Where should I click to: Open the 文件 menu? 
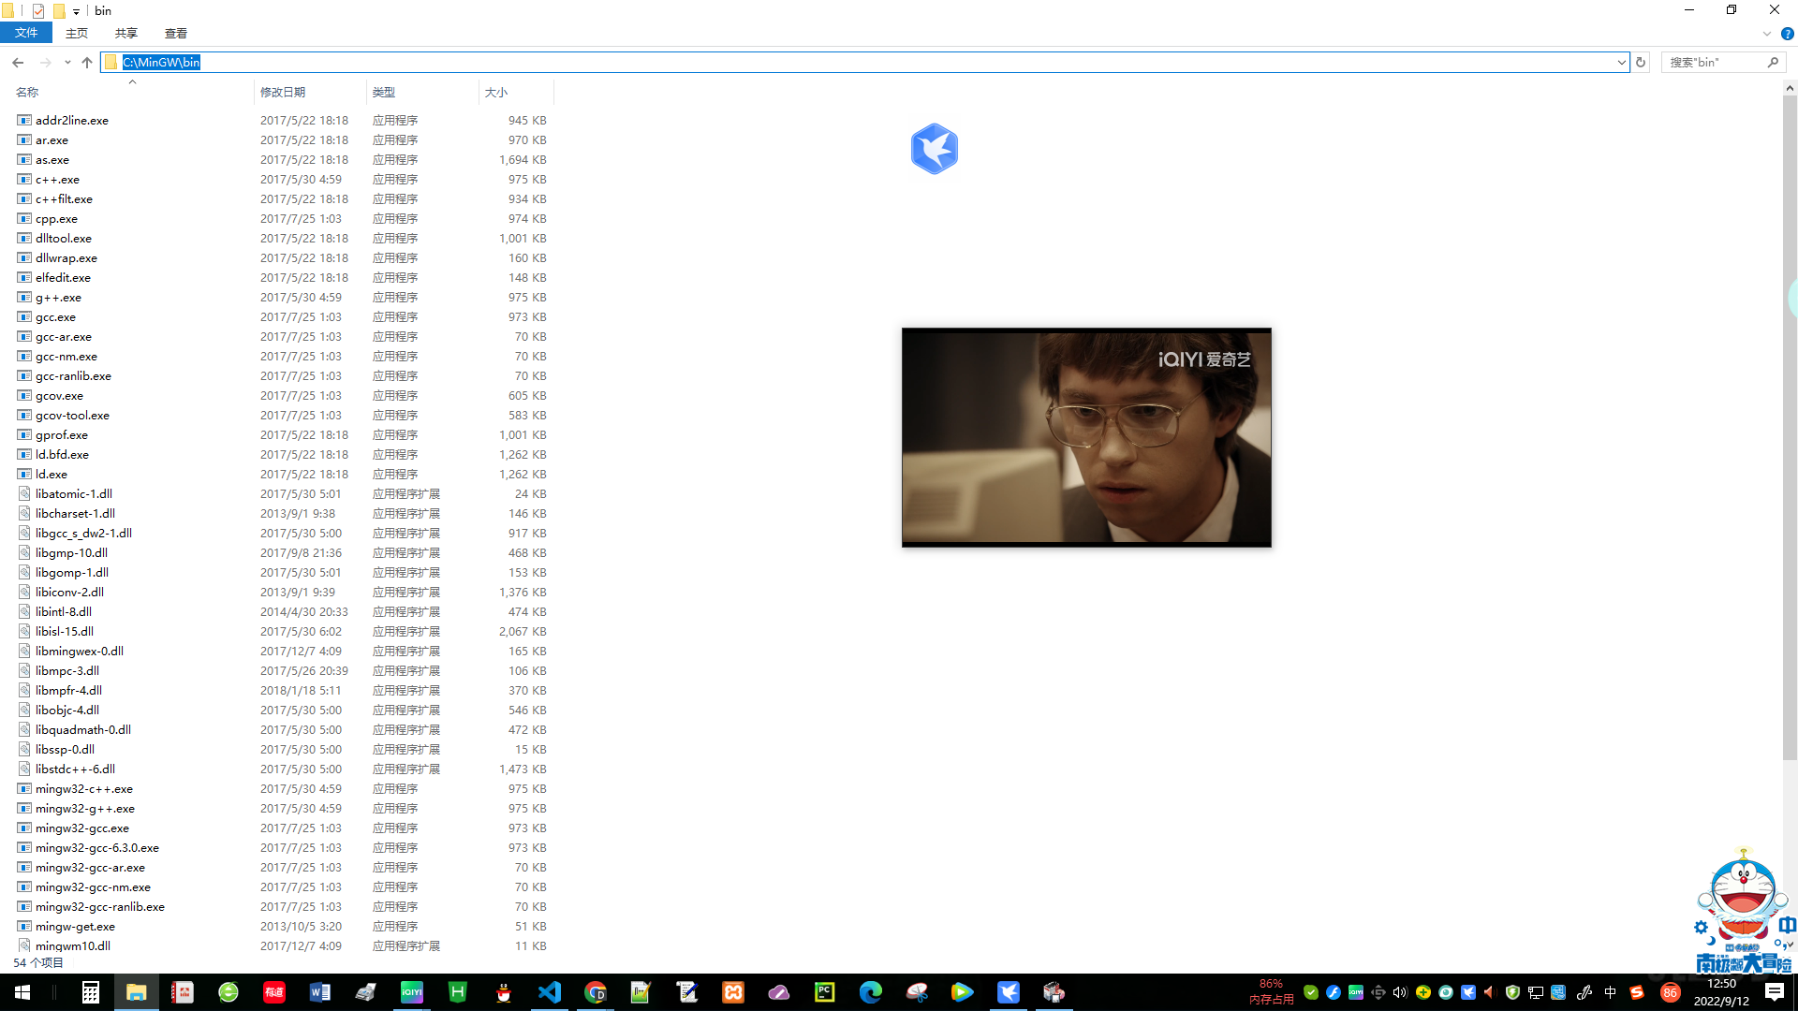tap(26, 33)
